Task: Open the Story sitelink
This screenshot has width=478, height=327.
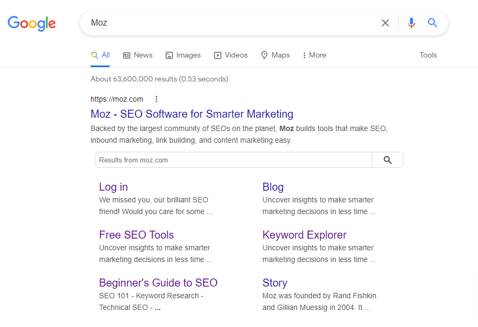Action: click(x=275, y=283)
